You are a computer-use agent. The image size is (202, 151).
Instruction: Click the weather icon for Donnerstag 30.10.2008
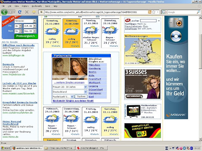(x=72, y=119)
